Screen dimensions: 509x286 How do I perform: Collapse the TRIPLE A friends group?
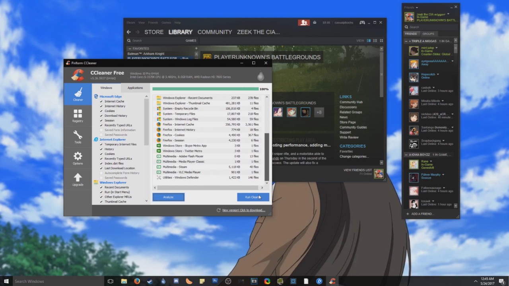click(x=406, y=41)
